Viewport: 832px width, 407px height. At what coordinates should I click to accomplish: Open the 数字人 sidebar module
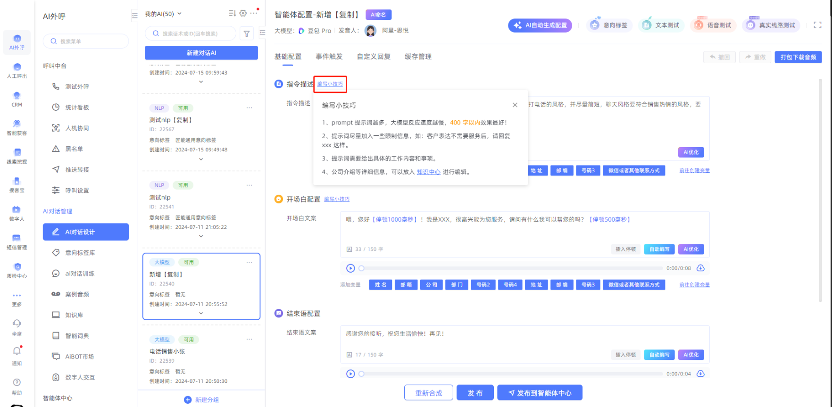[x=17, y=214]
